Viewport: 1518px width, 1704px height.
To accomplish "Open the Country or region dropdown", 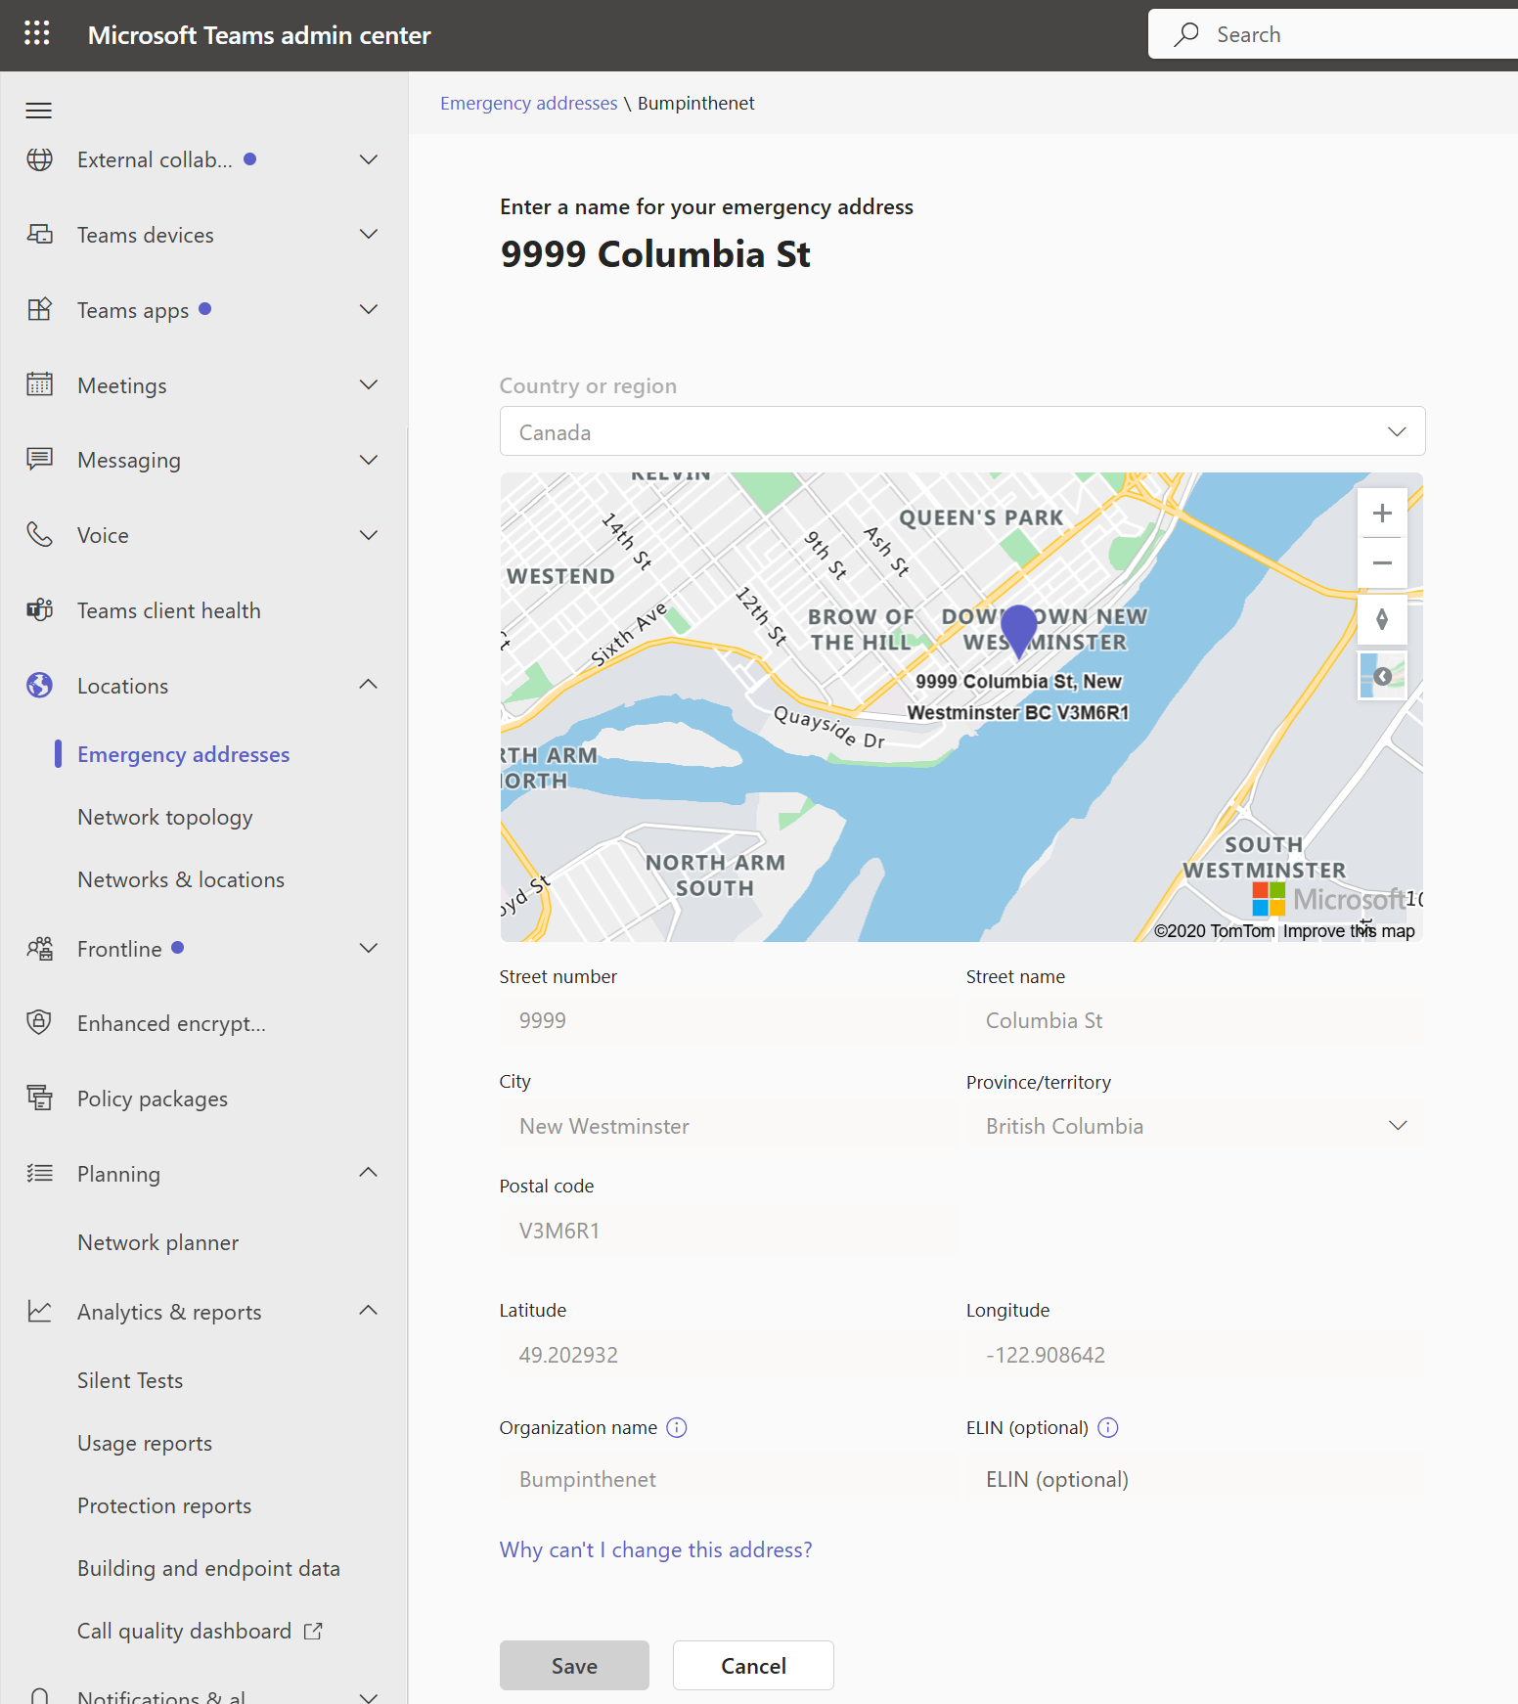I will 962,431.
